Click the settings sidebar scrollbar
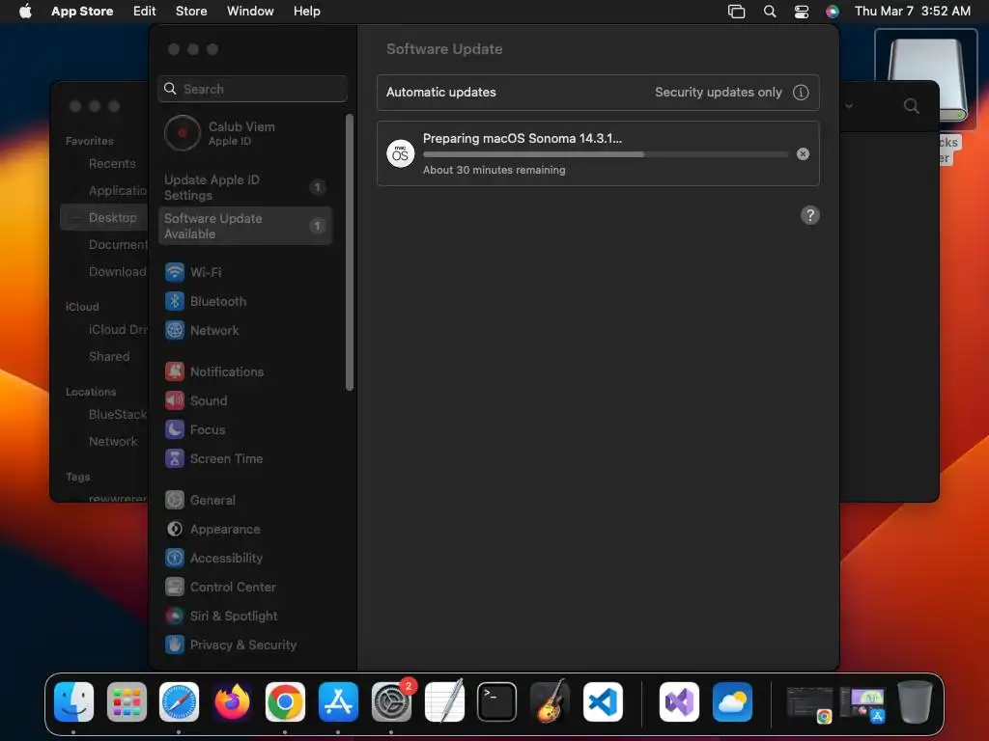This screenshot has height=741, width=989. pyautogui.click(x=350, y=252)
